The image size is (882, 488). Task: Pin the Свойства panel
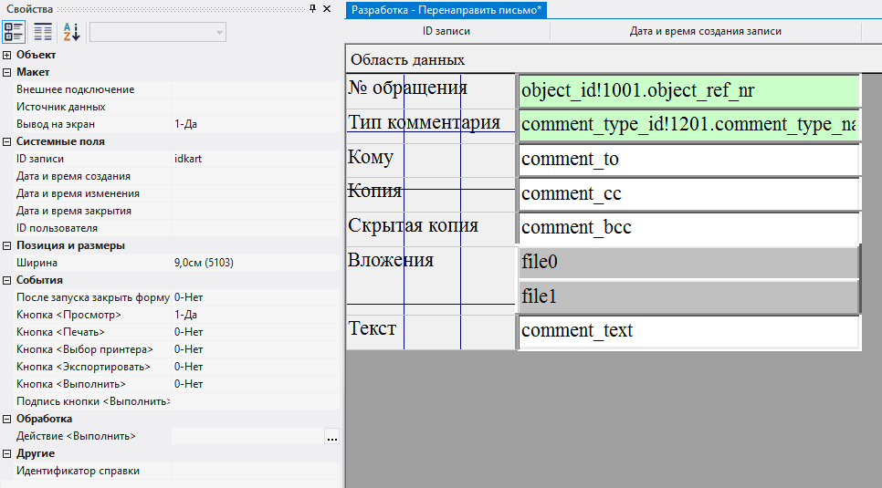pos(313,8)
